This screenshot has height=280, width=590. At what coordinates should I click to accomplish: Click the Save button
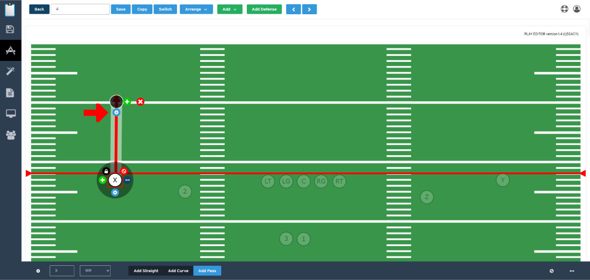pos(120,9)
